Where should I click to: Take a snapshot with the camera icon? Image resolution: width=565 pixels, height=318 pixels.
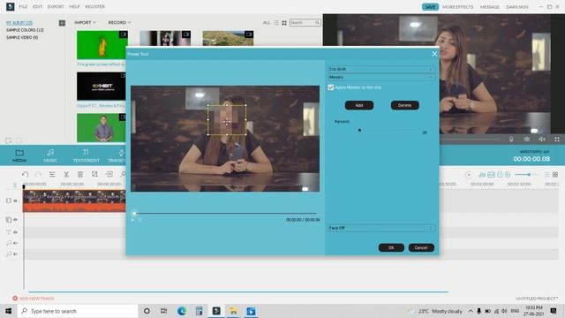527,139
